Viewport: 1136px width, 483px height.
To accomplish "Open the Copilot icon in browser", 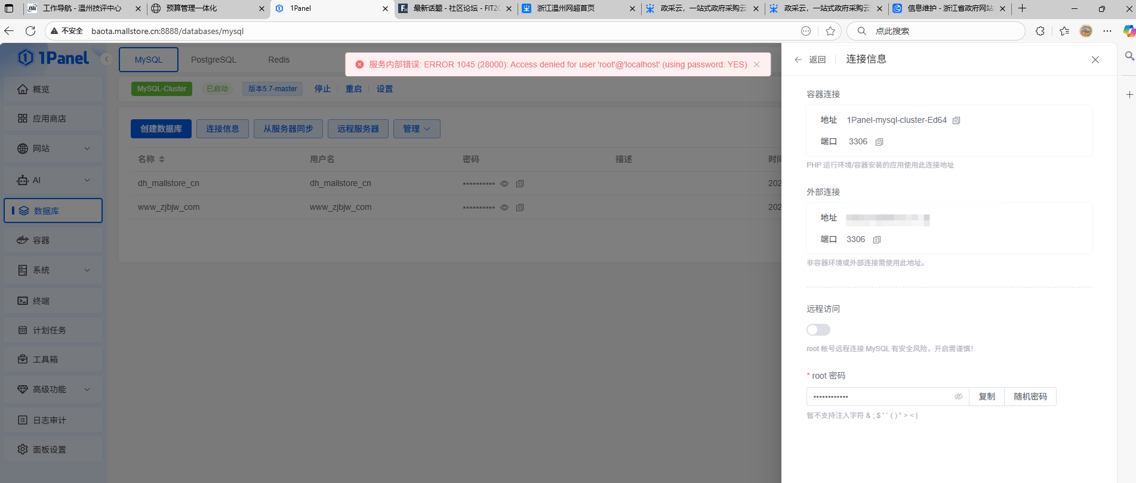I will (x=1129, y=31).
